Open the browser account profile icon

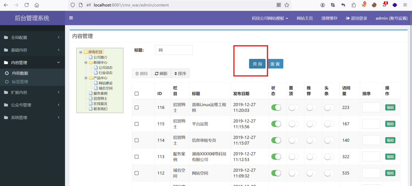click(x=323, y=5)
